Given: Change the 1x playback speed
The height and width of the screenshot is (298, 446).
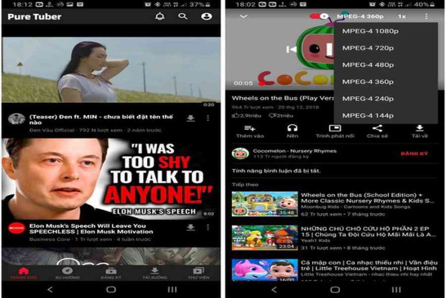Looking at the screenshot, I should point(401,17).
